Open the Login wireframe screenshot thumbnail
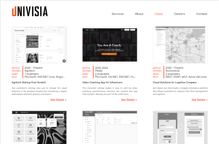The height and width of the screenshot is (144, 219). tap(180, 127)
